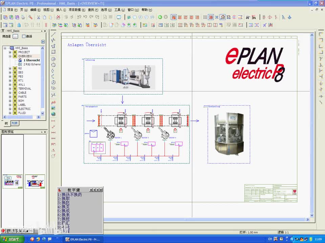Toggle the highlighted grid snap button
This screenshot has height=243, width=325.
[211, 17]
